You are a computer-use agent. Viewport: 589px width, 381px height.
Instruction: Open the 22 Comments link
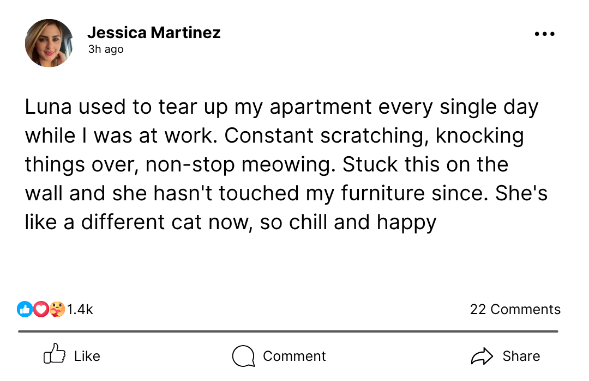[515, 309]
